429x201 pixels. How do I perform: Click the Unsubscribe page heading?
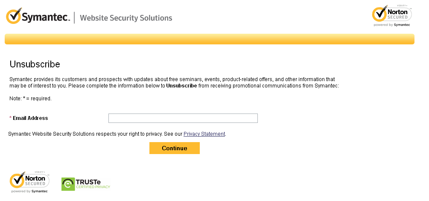pos(35,64)
